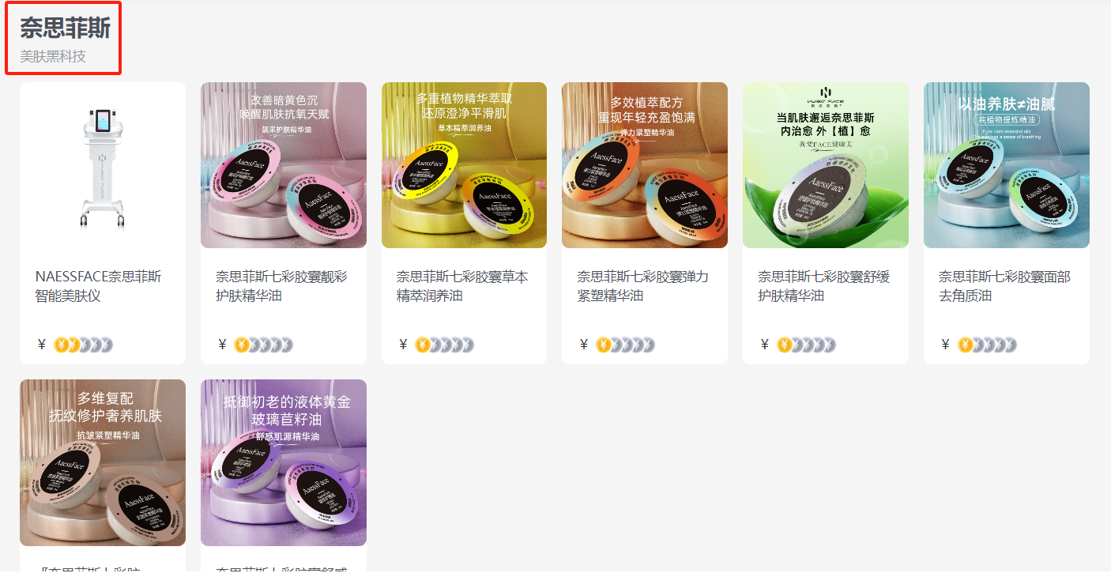
Task: Click price coin icons under 靓彩护肤精华油
Action: [264, 345]
